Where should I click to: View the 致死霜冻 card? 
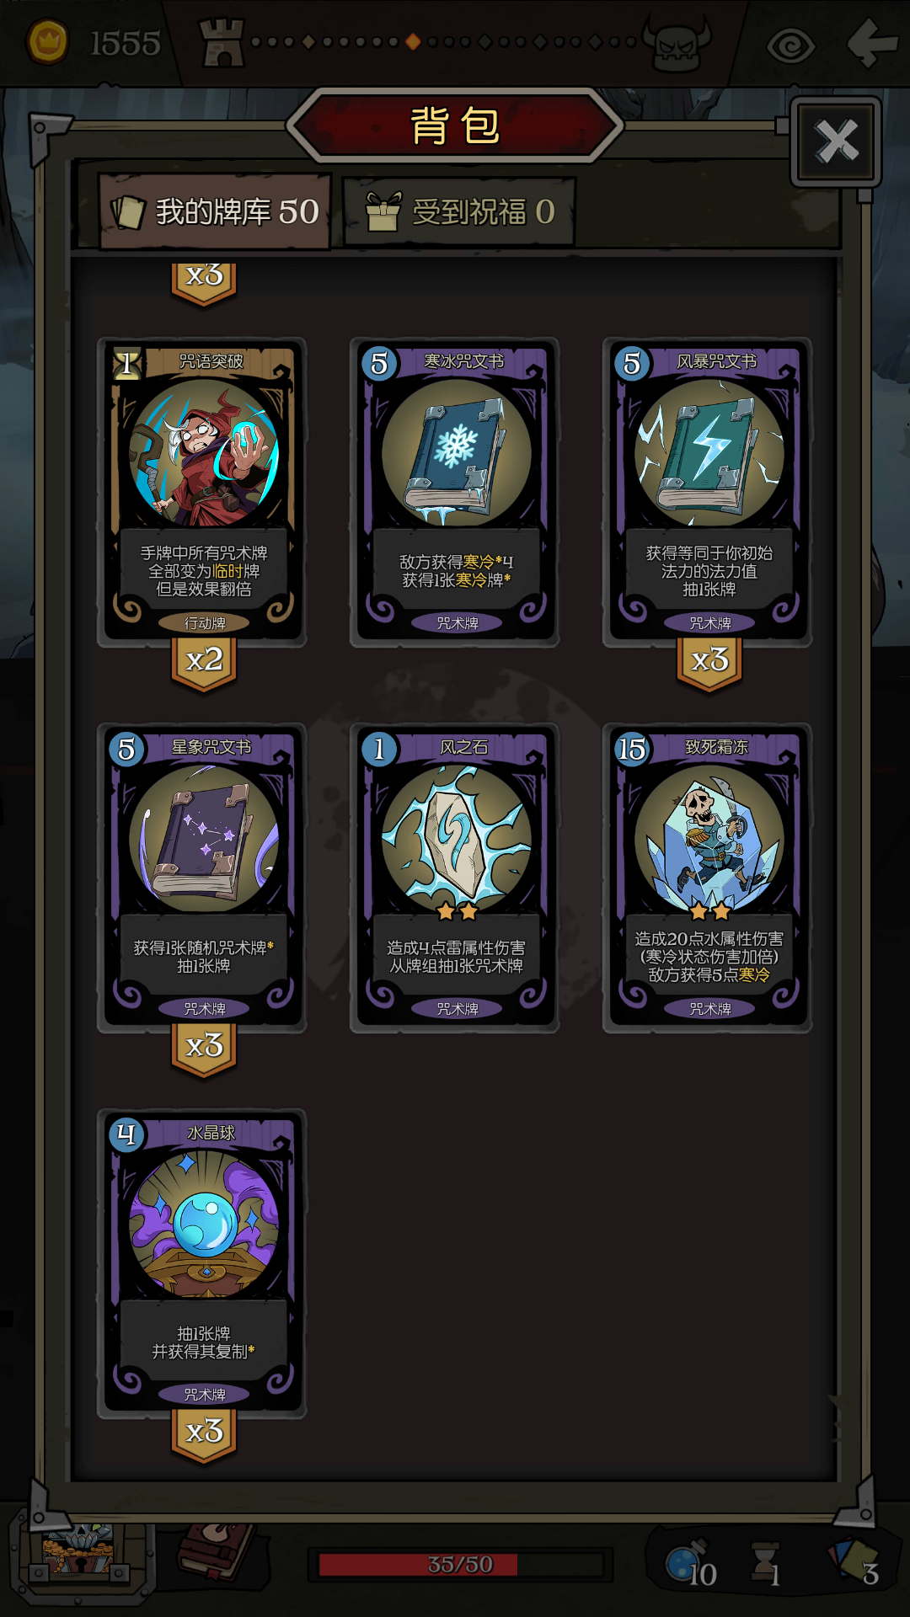[708, 878]
